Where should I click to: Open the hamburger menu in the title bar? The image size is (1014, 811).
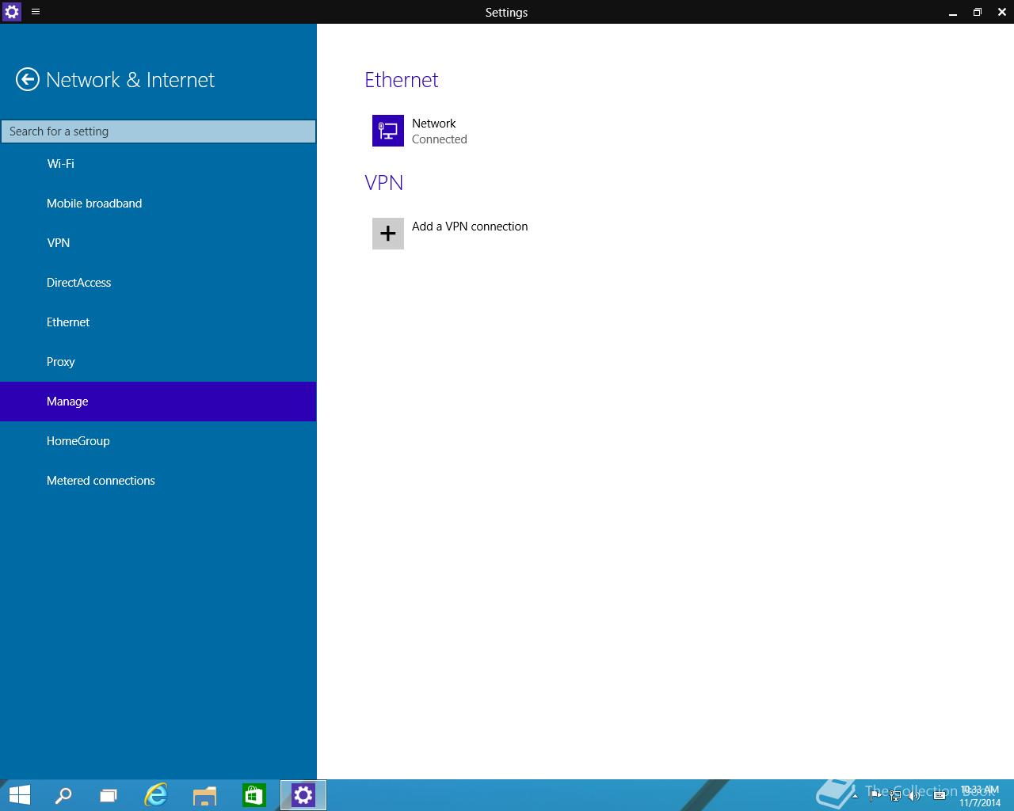click(36, 12)
